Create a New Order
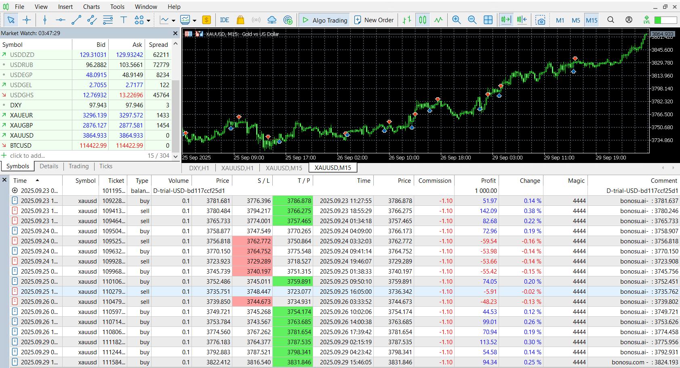The width and height of the screenshot is (680, 368). [374, 19]
